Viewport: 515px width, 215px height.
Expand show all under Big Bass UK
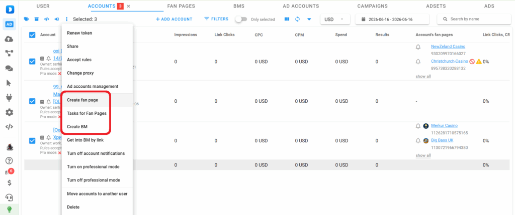pyautogui.click(x=423, y=155)
